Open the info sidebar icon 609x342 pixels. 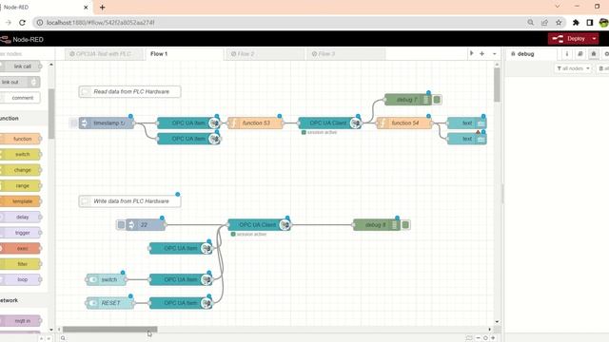[567, 54]
